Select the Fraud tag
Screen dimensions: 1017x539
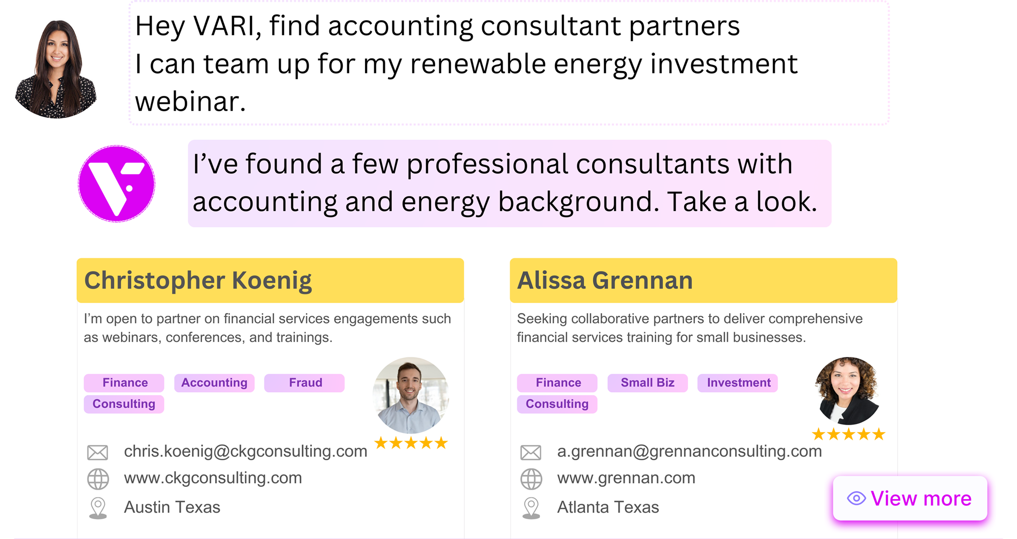(x=305, y=383)
